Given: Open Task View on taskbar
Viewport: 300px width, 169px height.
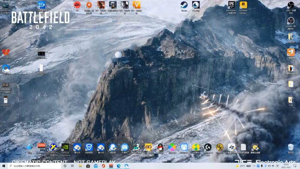Looking at the screenshot, I should coord(72,166).
